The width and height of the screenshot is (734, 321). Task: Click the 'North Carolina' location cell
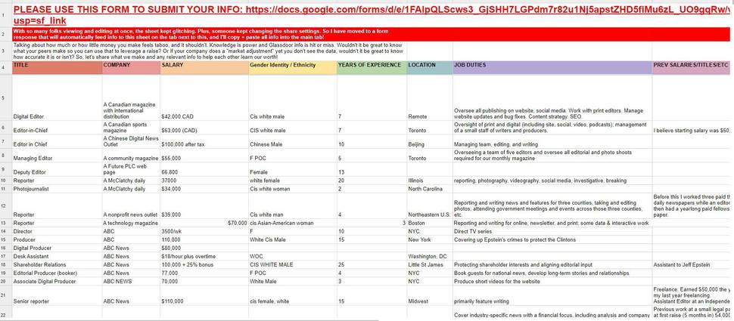[430, 189]
